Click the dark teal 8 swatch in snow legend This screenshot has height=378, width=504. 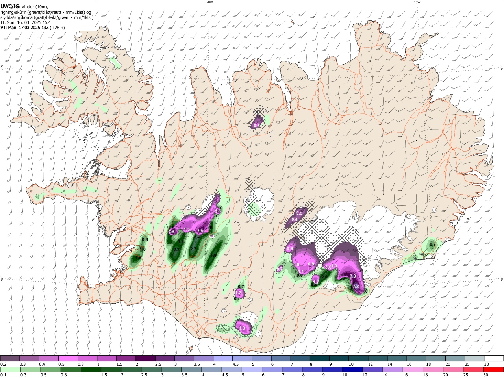319,359
